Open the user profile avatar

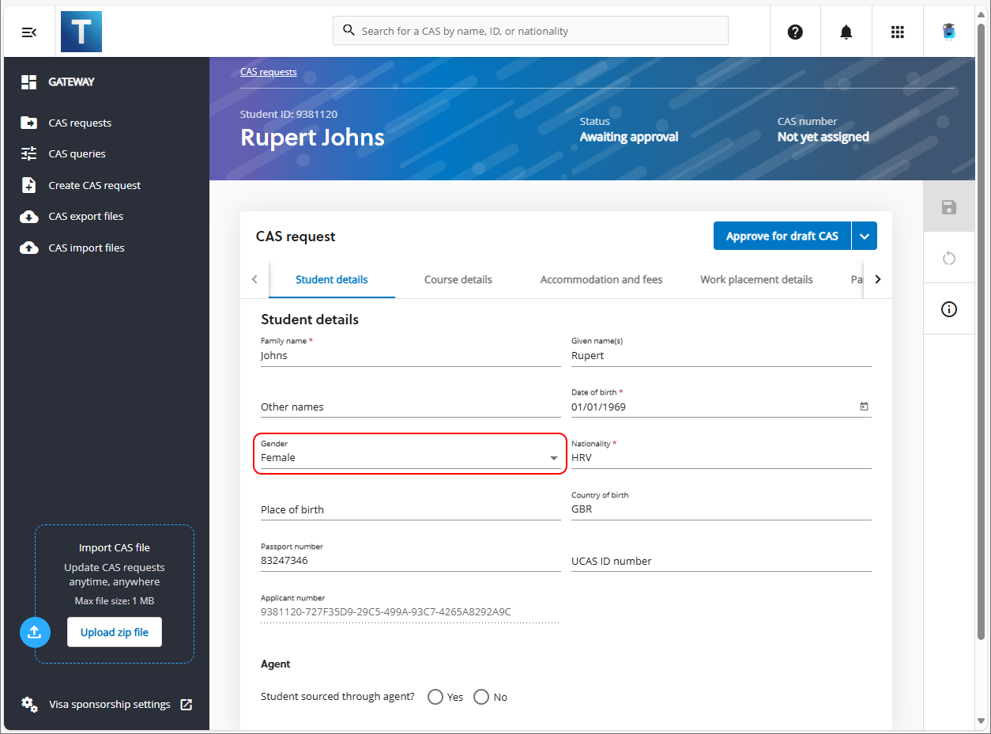coord(948,32)
